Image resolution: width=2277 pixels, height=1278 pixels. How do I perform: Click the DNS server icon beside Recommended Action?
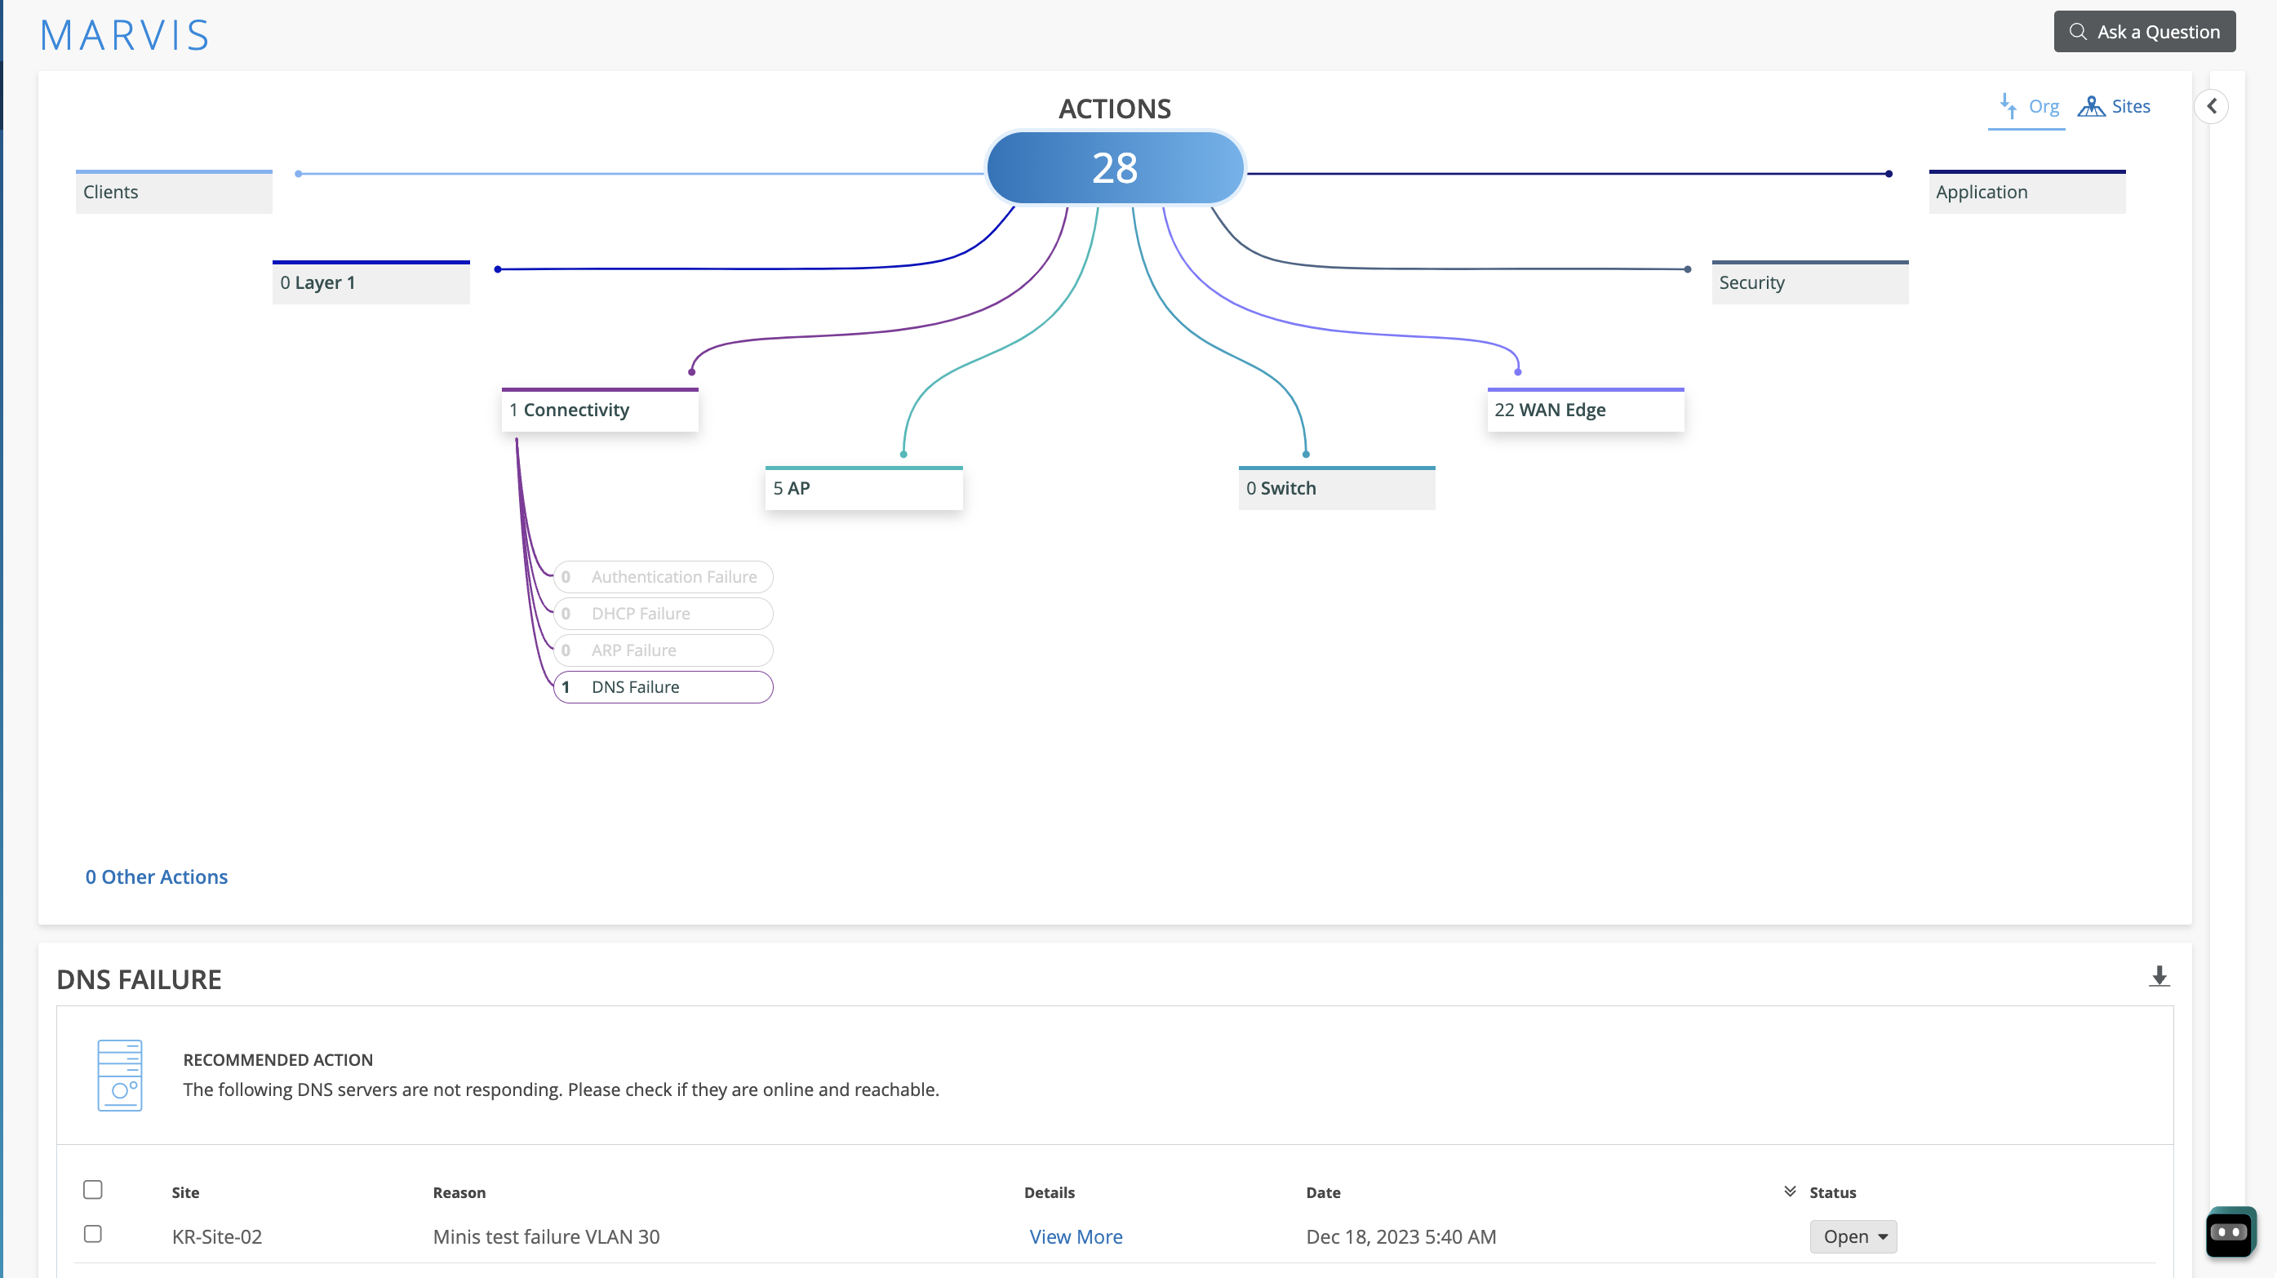[119, 1075]
